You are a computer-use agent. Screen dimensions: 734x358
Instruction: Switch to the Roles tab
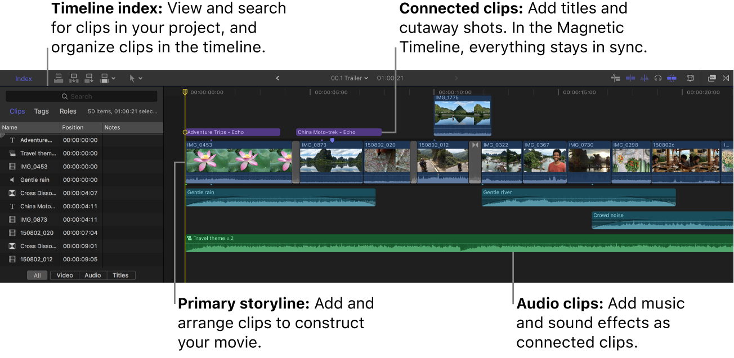pyautogui.click(x=68, y=111)
